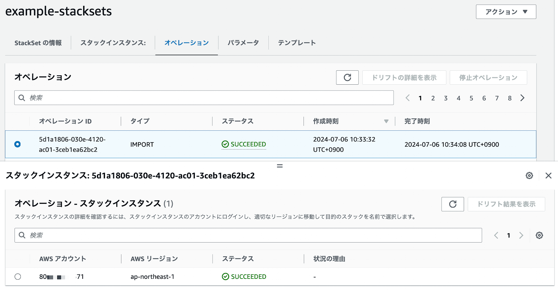The width and height of the screenshot is (558, 290).
Task: Click creation time 2024-07-06 10:33:32 cell
Action: point(344,144)
